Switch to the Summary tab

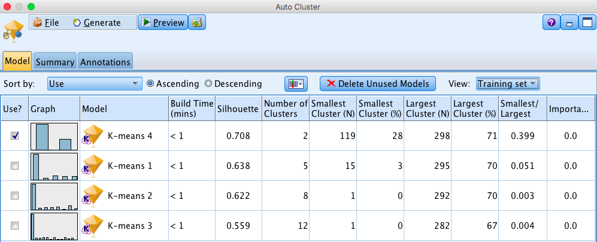(55, 62)
